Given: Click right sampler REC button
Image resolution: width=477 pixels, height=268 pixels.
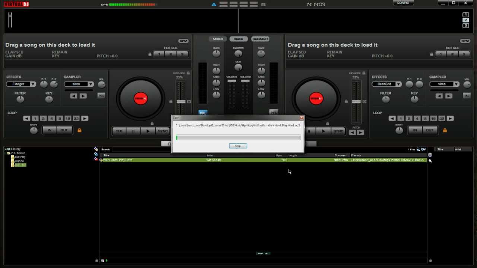Looking at the screenshot, I should [467, 96].
